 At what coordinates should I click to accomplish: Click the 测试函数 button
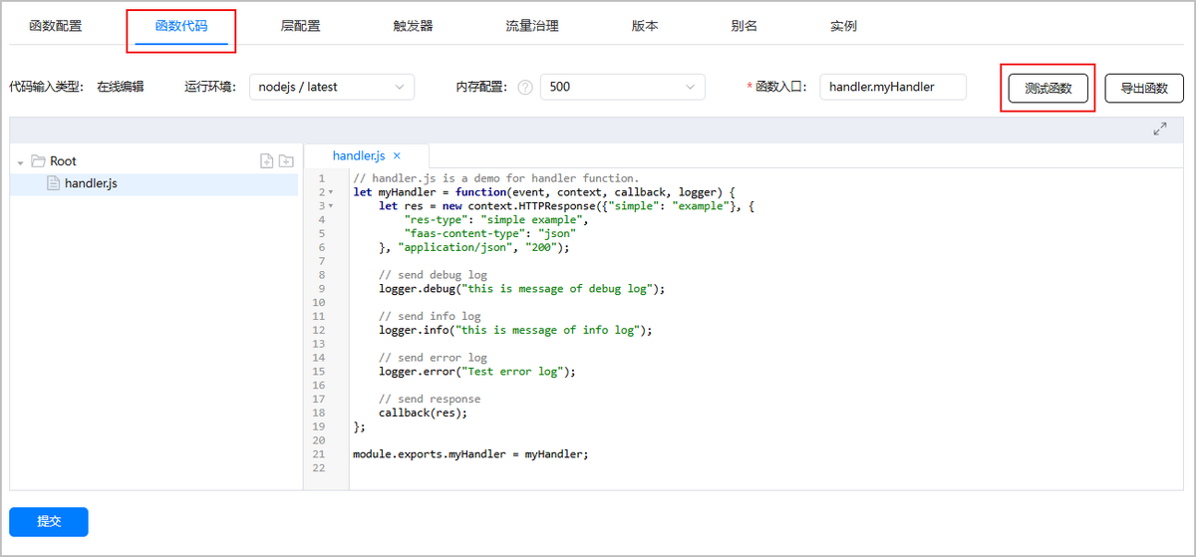[x=1047, y=89]
